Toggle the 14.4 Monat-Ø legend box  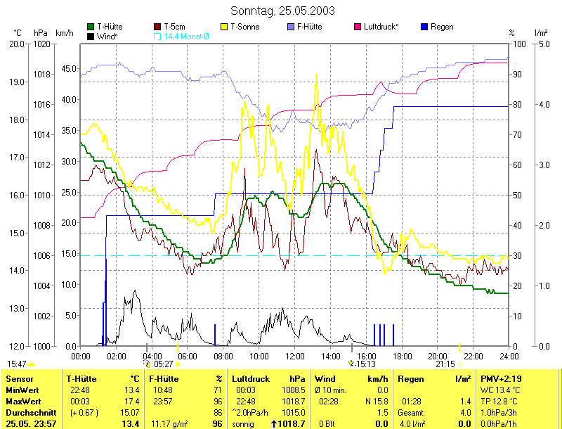point(157,36)
